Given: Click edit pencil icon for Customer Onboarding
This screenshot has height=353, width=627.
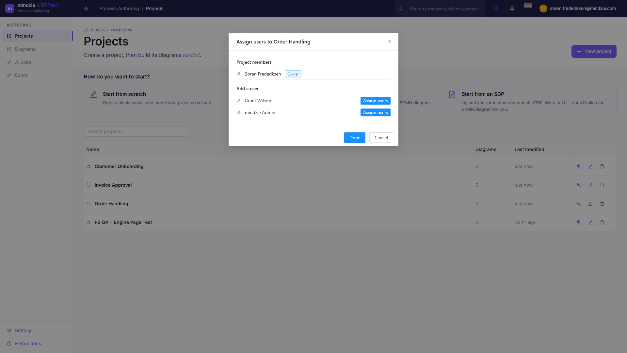Looking at the screenshot, I should [590, 167].
